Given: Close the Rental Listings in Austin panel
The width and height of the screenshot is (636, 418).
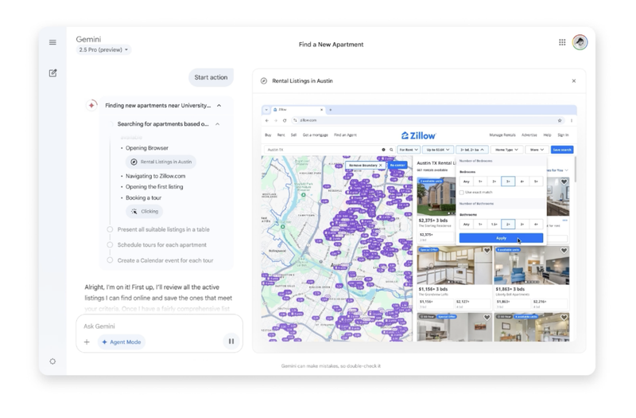Looking at the screenshot, I should 573,81.
